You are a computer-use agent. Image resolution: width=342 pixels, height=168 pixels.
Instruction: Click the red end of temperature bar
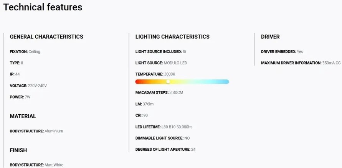[x=138, y=82]
